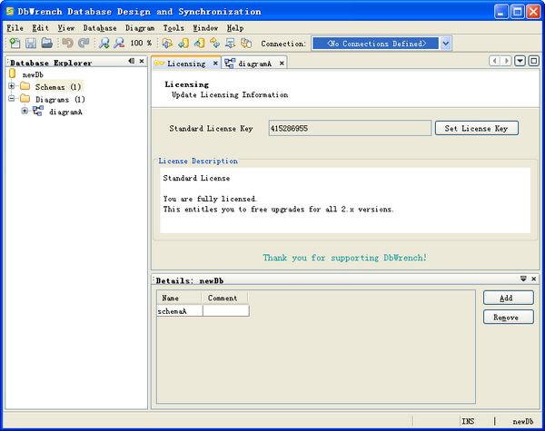
Task: Click the 100 % zoom level field
Action: [x=141, y=43]
